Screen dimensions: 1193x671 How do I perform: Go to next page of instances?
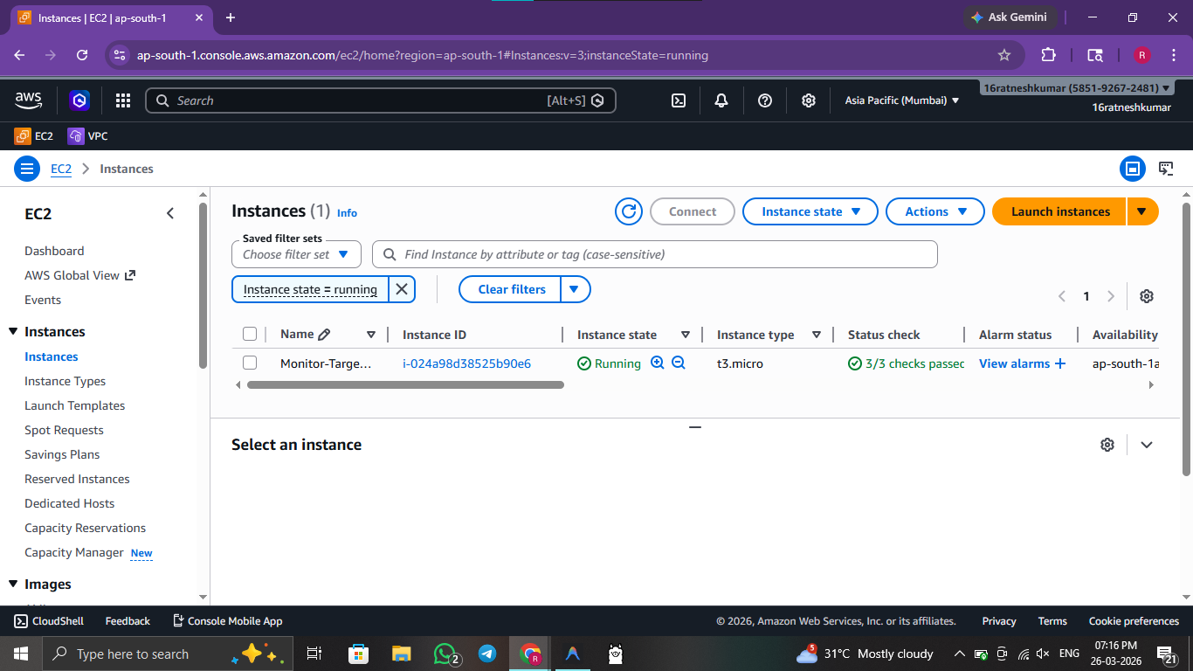pyautogui.click(x=1111, y=296)
